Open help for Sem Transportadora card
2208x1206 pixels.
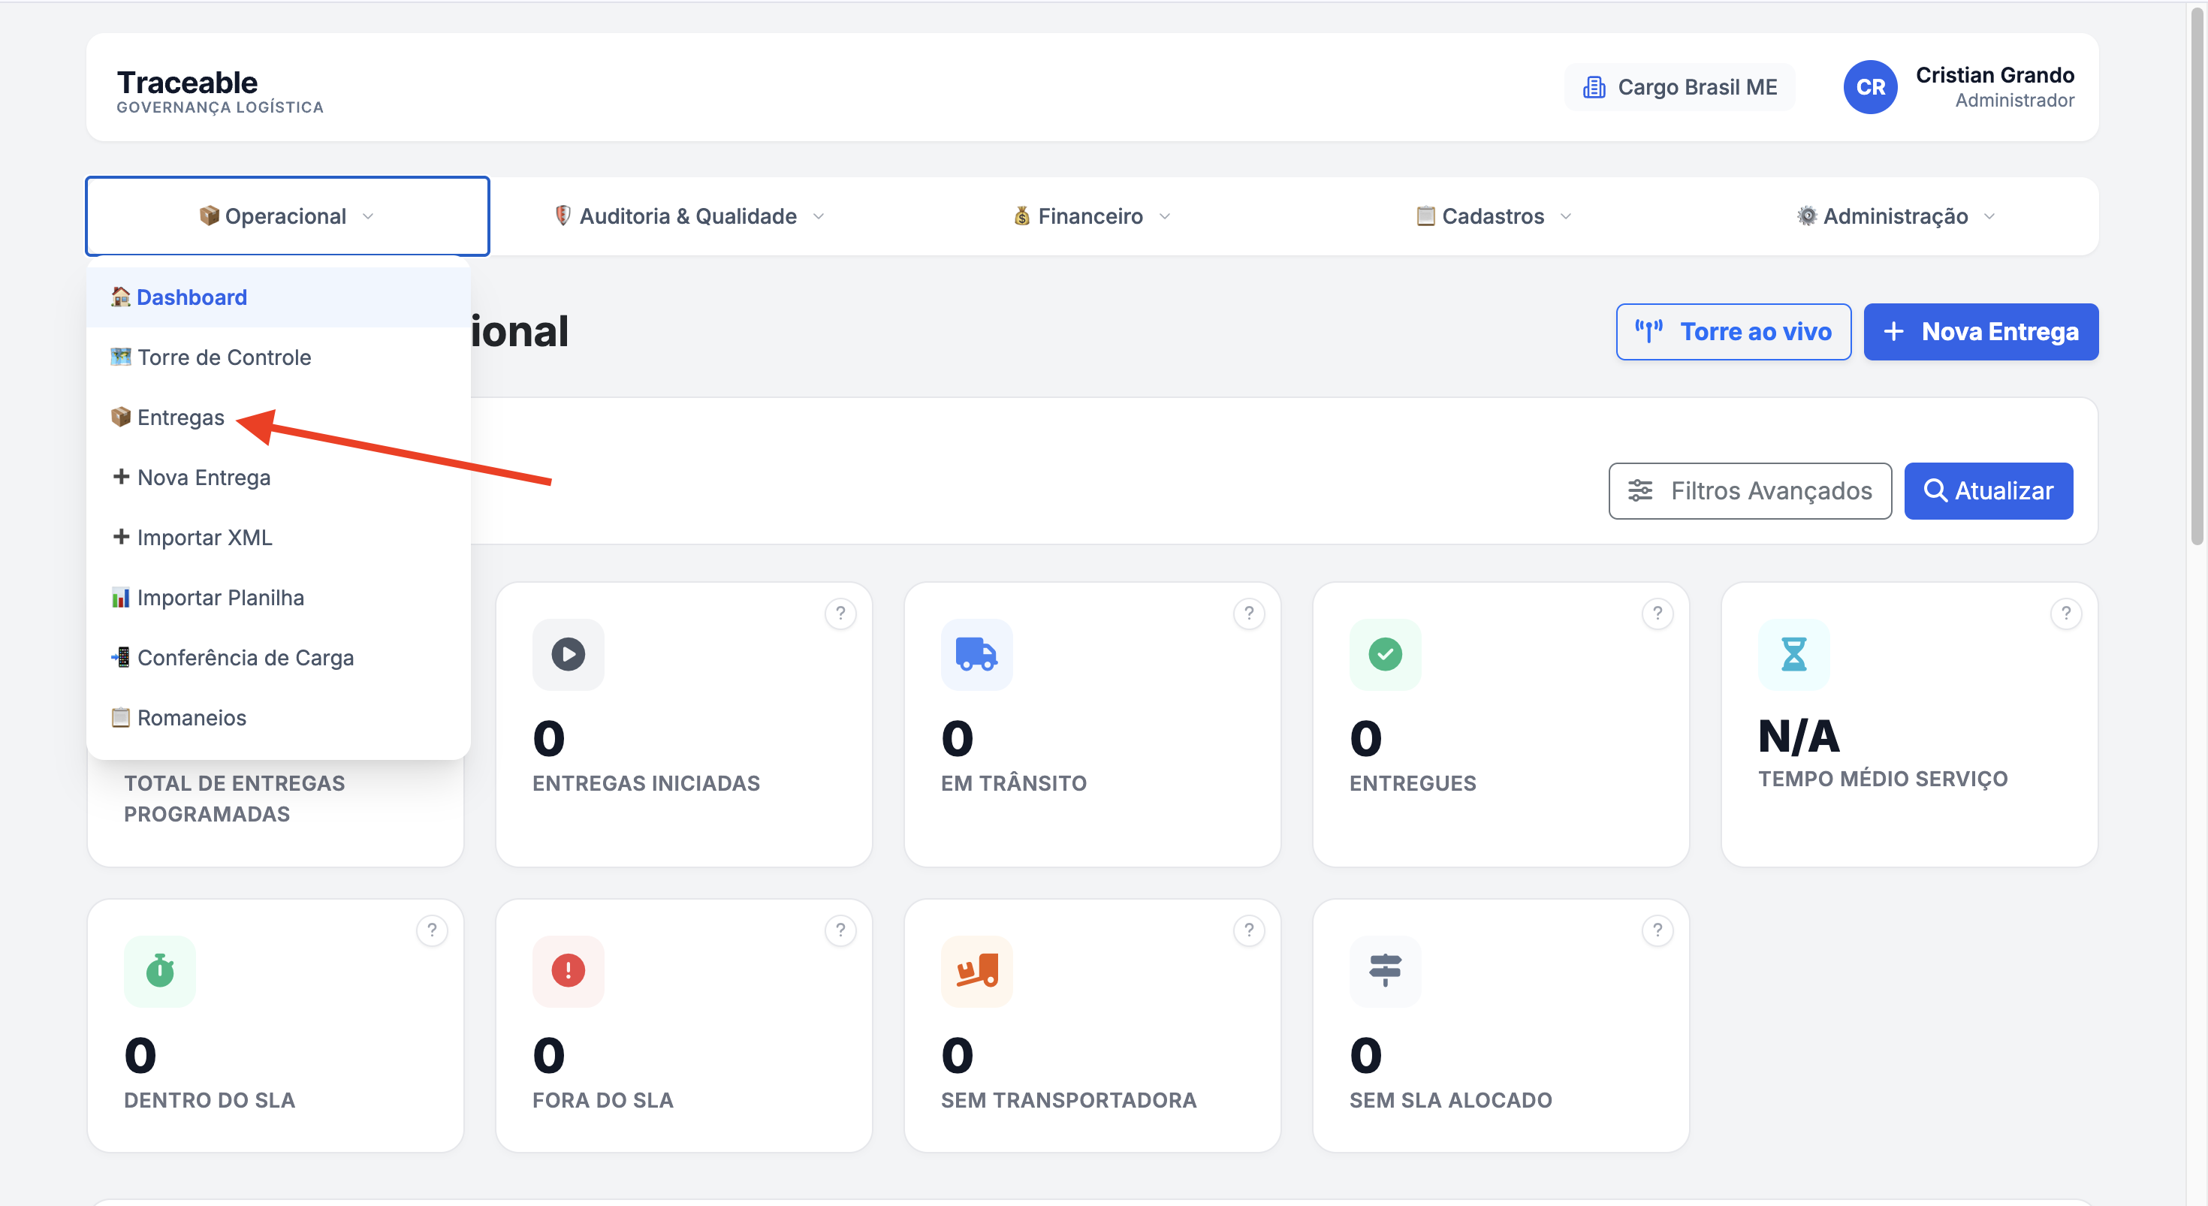pyautogui.click(x=1249, y=931)
